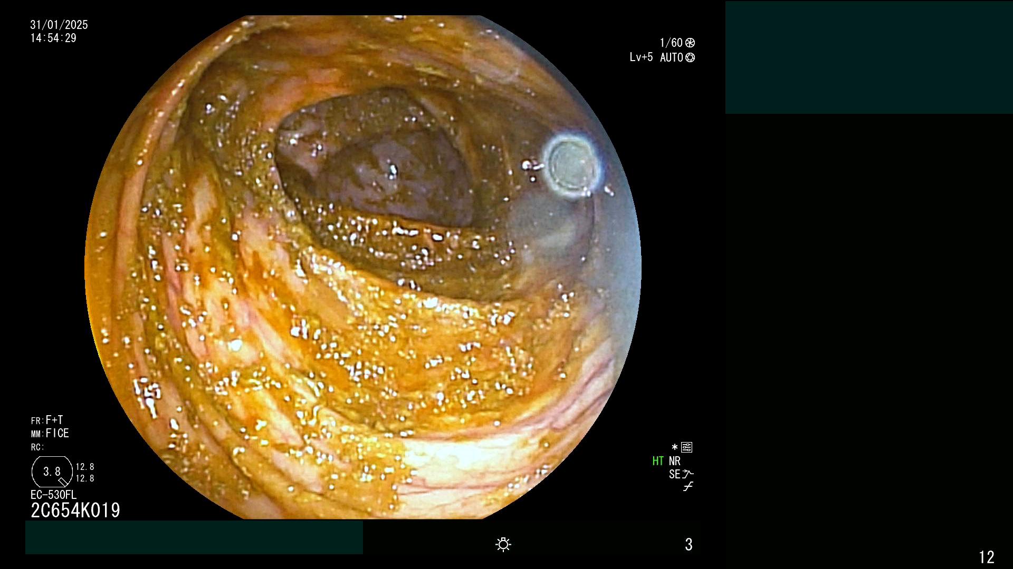Click the RC: label
Viewport: 1013px width, 569px height.
pos(37,447)
